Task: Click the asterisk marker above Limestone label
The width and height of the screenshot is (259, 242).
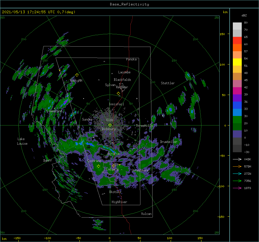Action: pyautogui.click(x=54, y=108)
